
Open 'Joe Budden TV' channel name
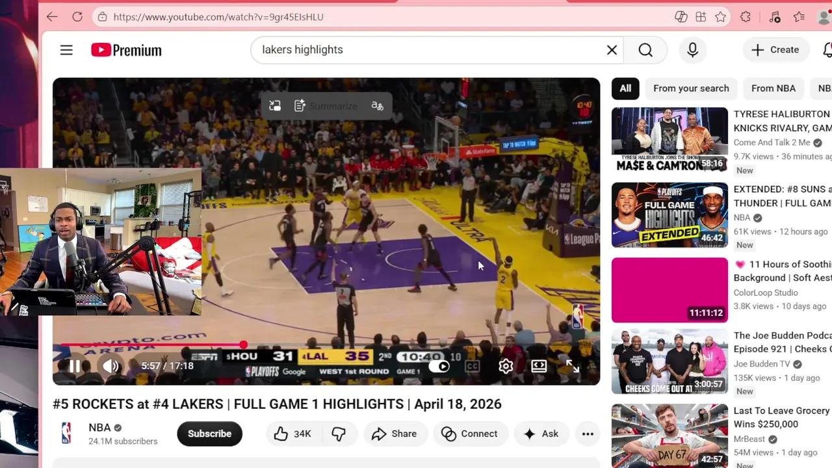click(762, 364)
